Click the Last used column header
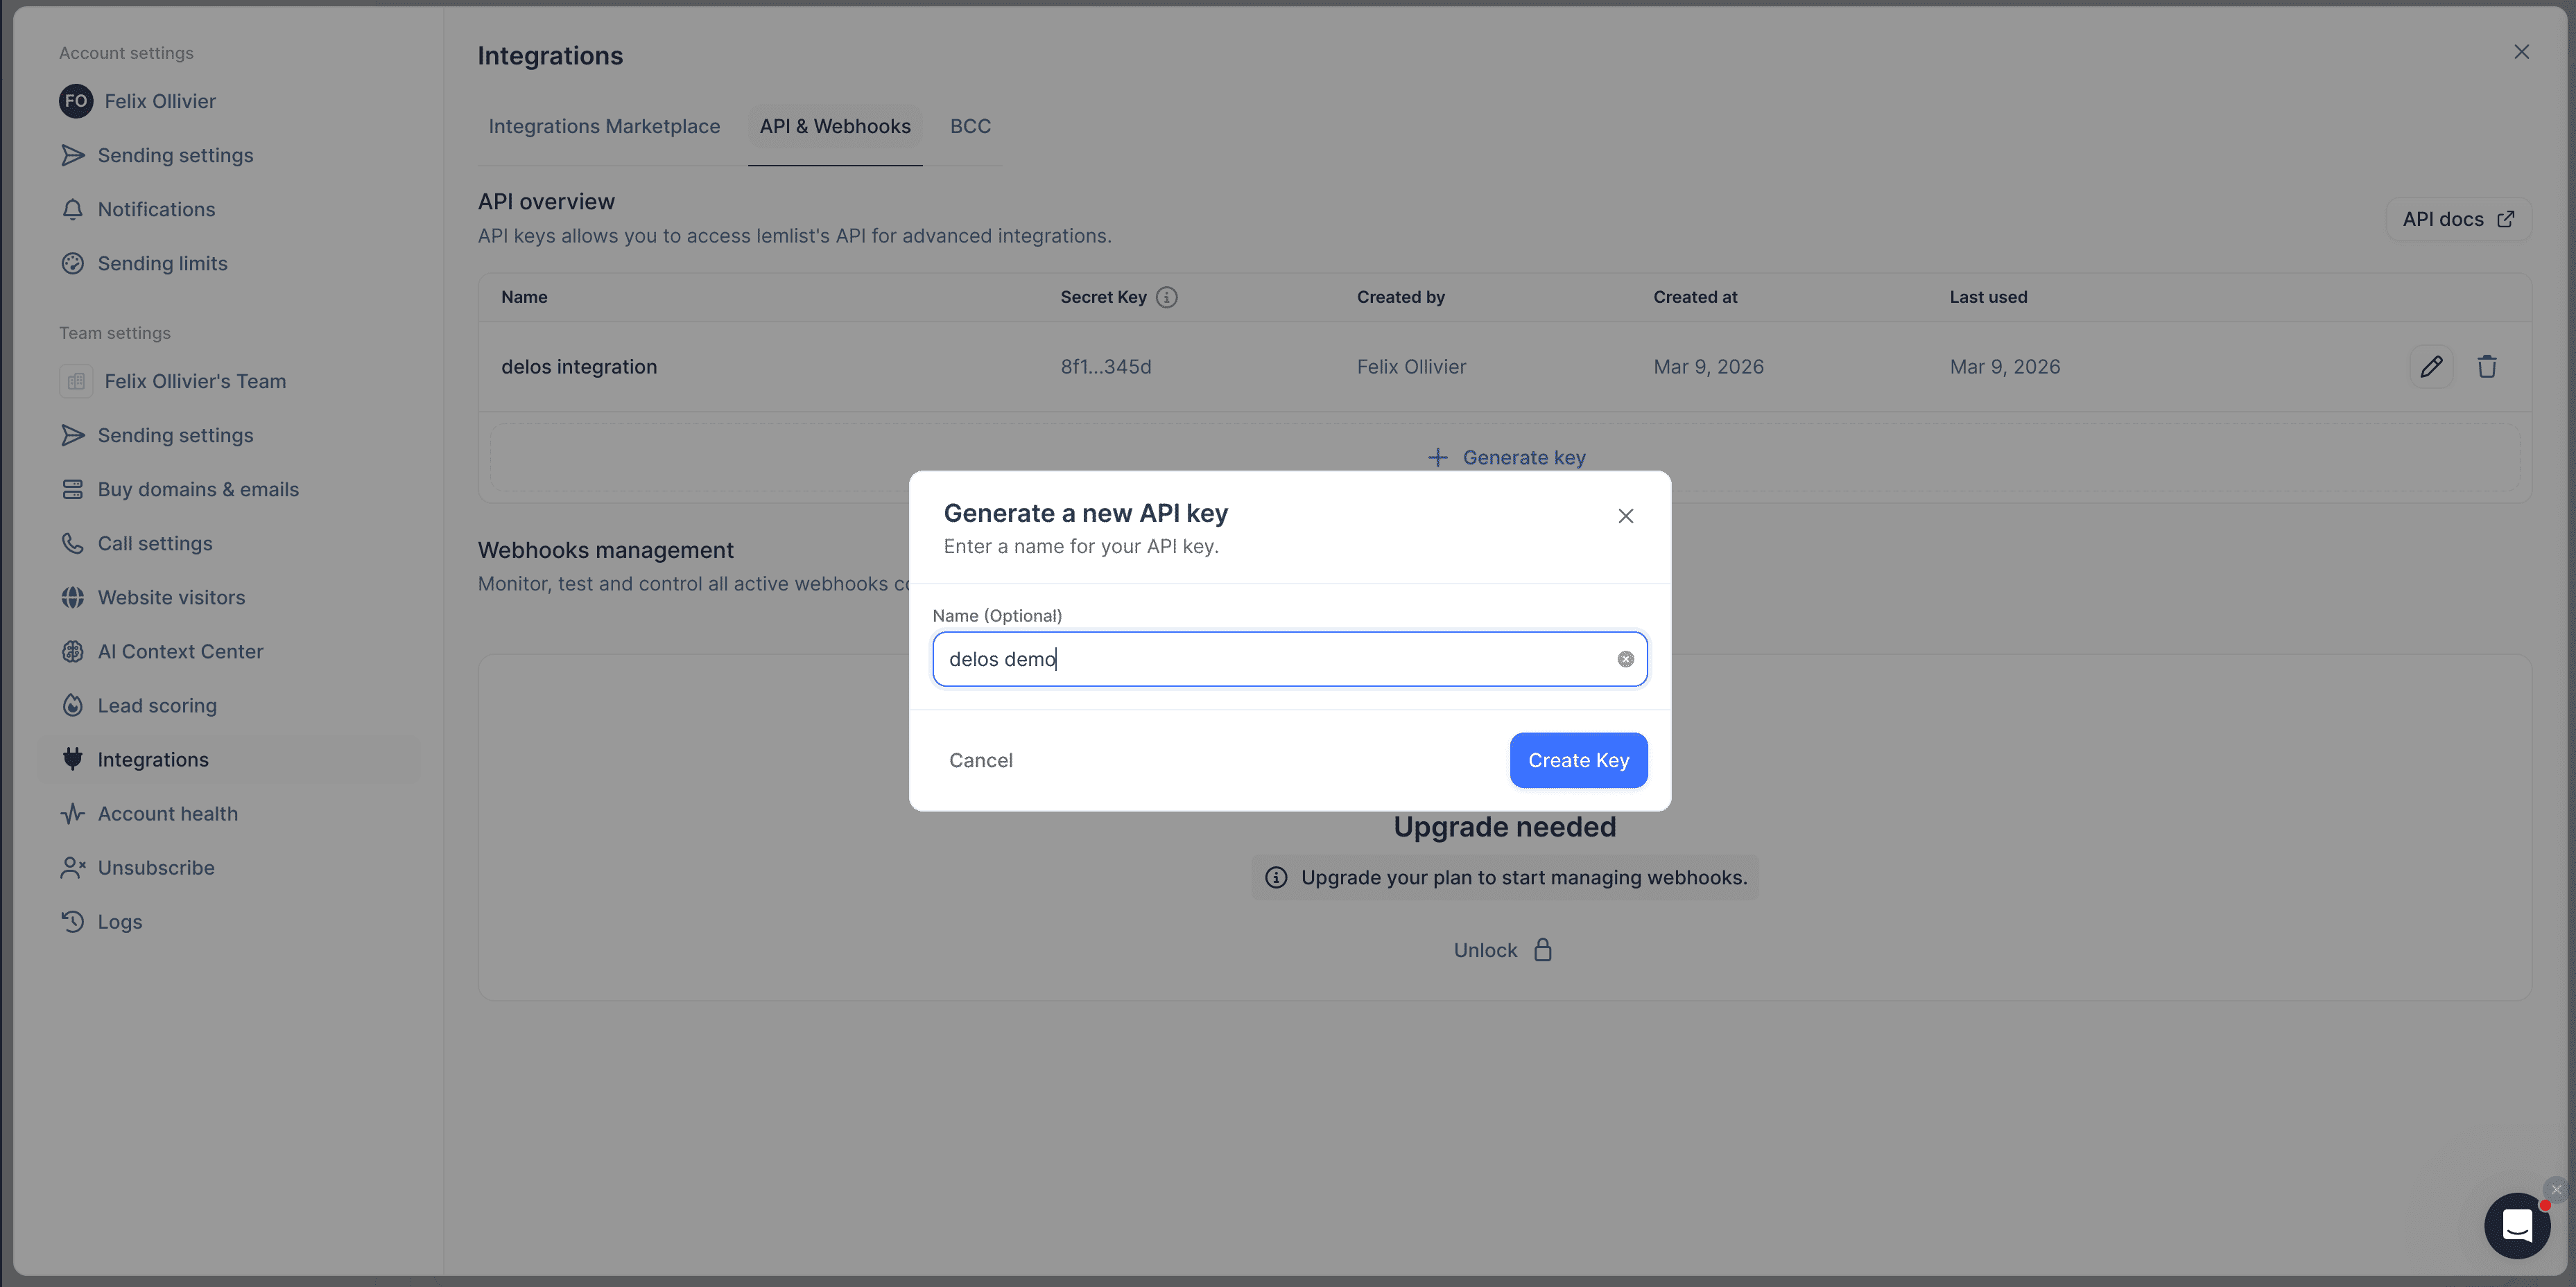Viewport: 2576px width, 1287px height. point(1988,297)
